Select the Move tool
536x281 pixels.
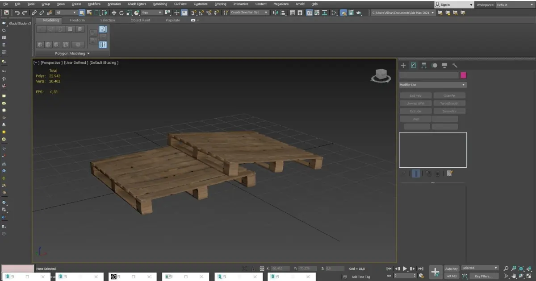click(x=114, y=13)
